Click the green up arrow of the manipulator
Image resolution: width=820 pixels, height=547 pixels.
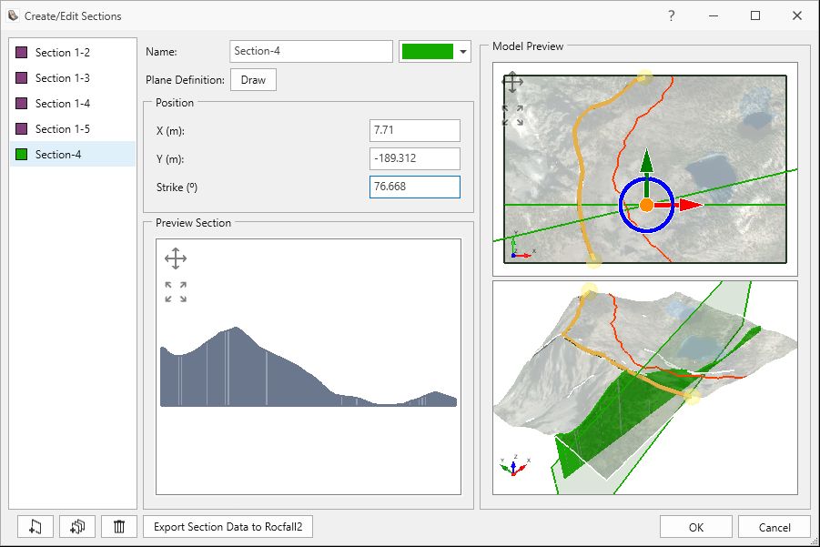(x=647, y=161)
